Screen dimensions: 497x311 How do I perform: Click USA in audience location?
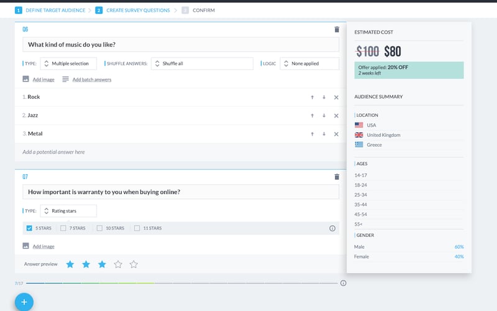coord(371,125)
